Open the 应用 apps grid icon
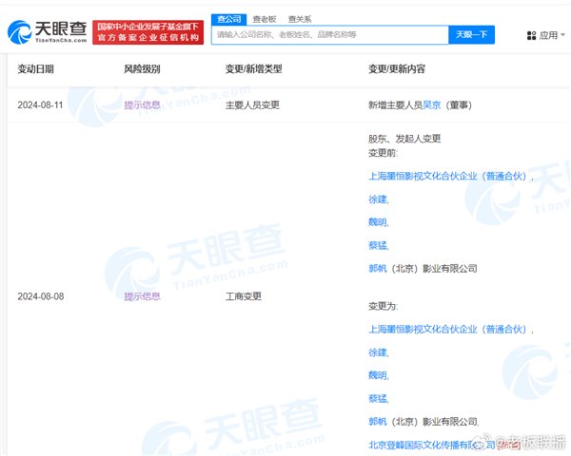The width and height of the screenshot is (571, 456). tap(531, 35)
